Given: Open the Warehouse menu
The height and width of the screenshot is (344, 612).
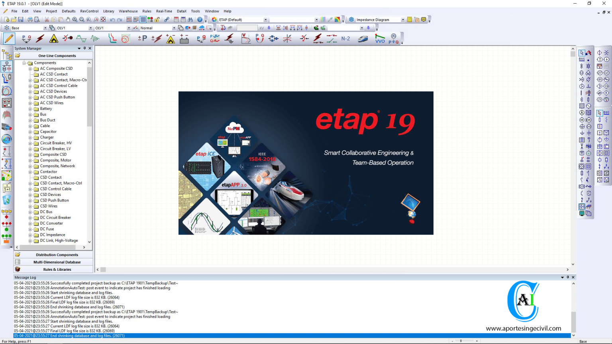Looking at the screenshot, I should click(128, 11).
